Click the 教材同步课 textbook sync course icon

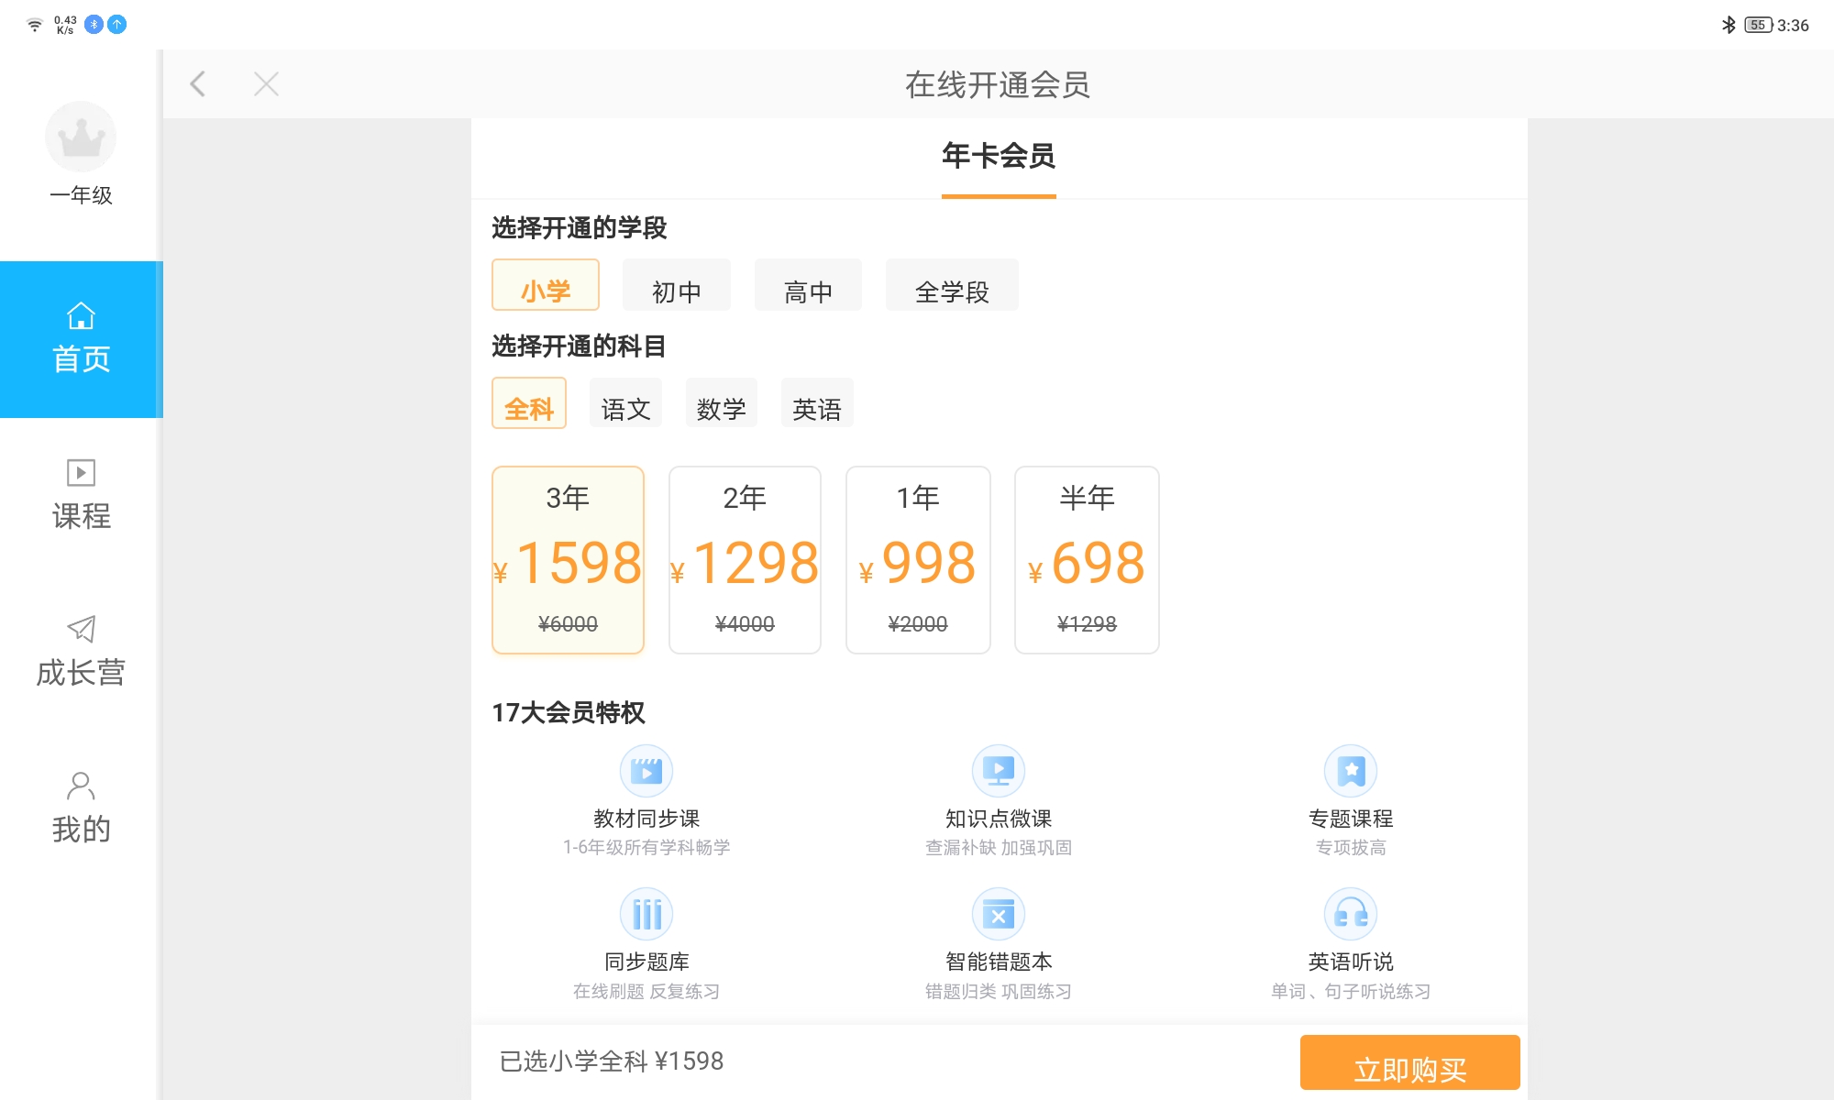pyautogui.click(x=646, y=770)
